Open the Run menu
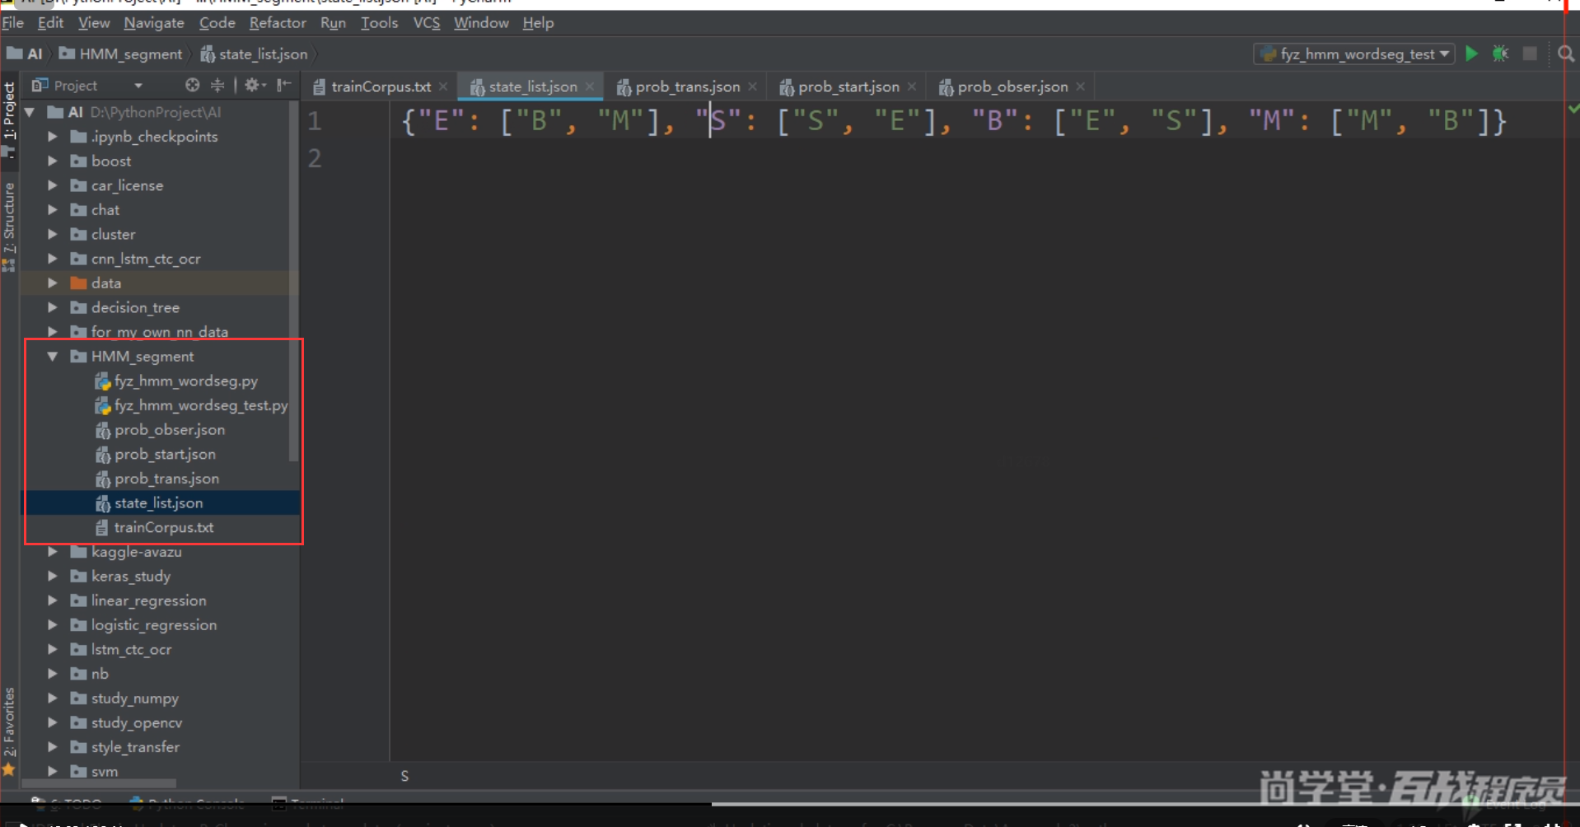The image size is (1580, 827). (x=333, y=23)
